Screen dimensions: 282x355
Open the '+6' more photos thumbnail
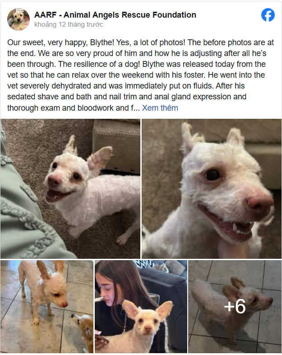coord(235,307)
